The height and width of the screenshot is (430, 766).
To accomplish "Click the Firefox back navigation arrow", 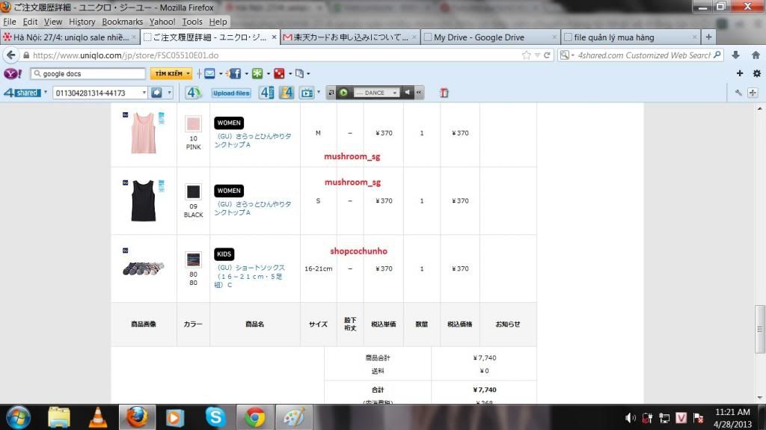I will pos(10,55).
